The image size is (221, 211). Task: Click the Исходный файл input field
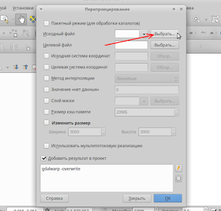pos(127,34)
